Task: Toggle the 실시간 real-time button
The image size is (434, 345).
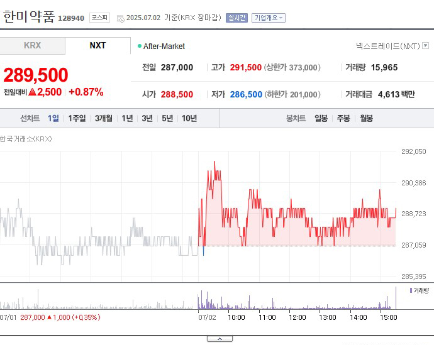Action: click(236, 18)
